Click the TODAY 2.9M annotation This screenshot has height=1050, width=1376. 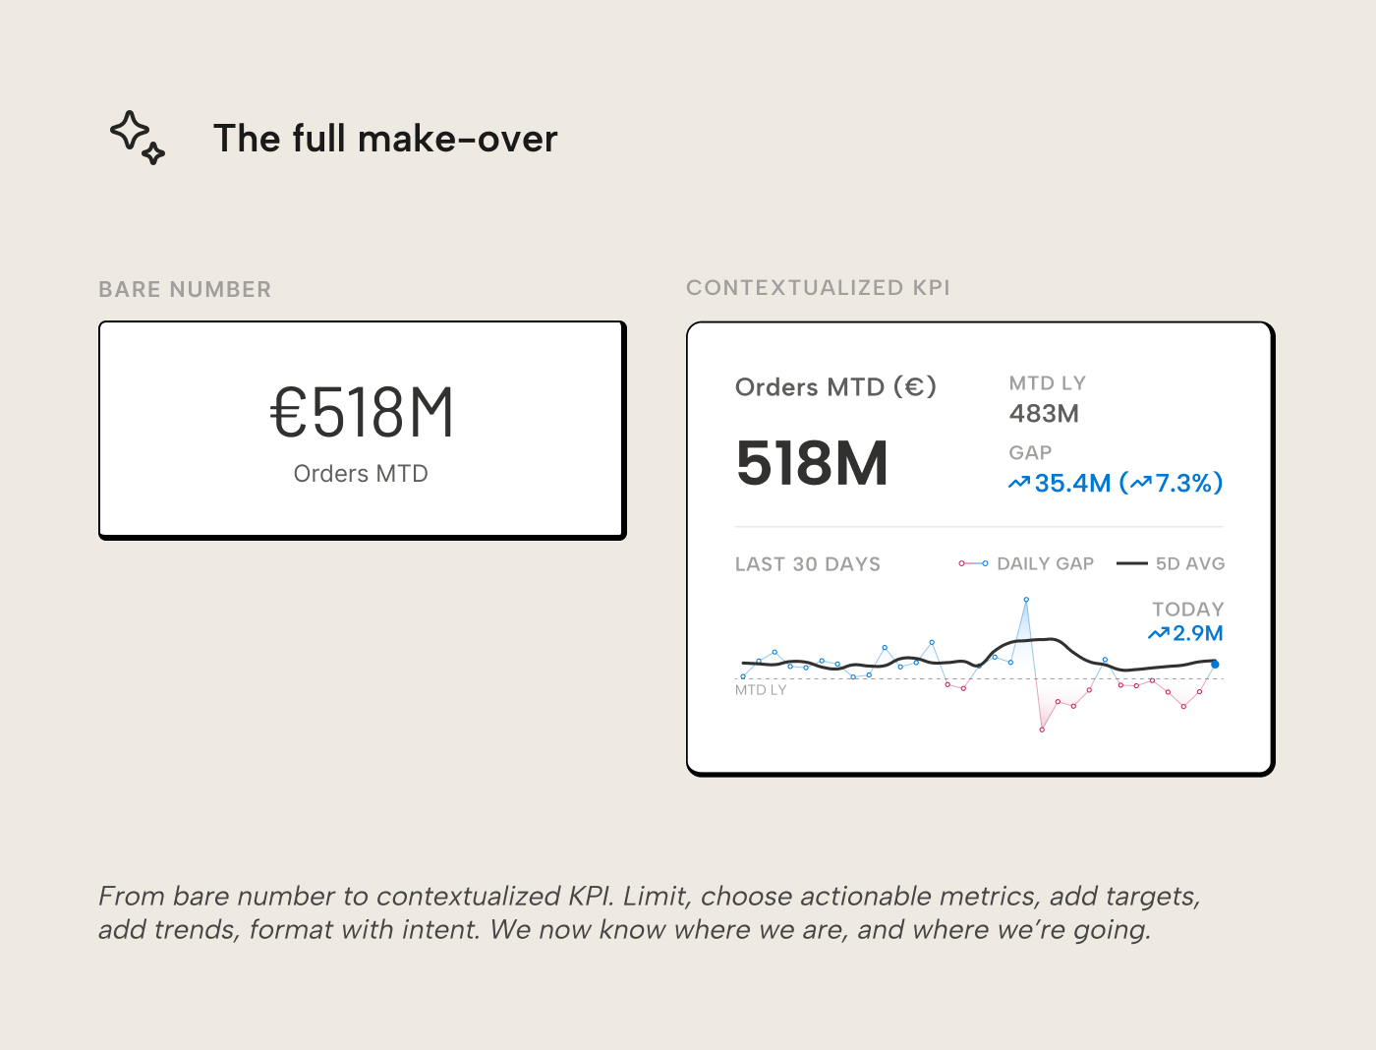coord(1186,621)
